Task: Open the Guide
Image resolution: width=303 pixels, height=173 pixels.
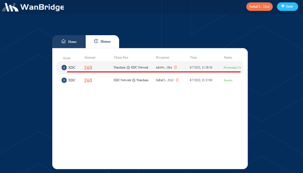Action: click(287, 7)
